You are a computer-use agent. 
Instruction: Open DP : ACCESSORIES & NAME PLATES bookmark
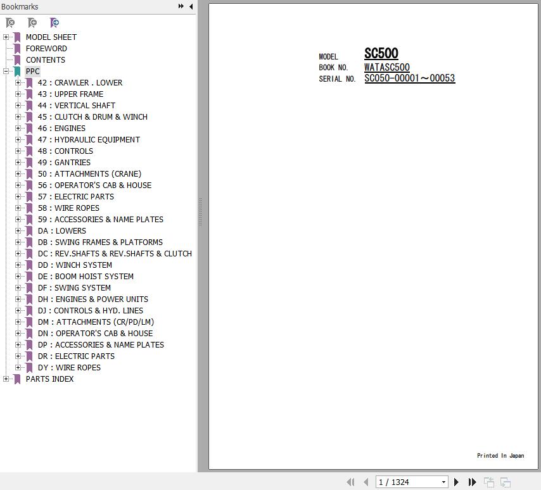[x=101, y=344]
